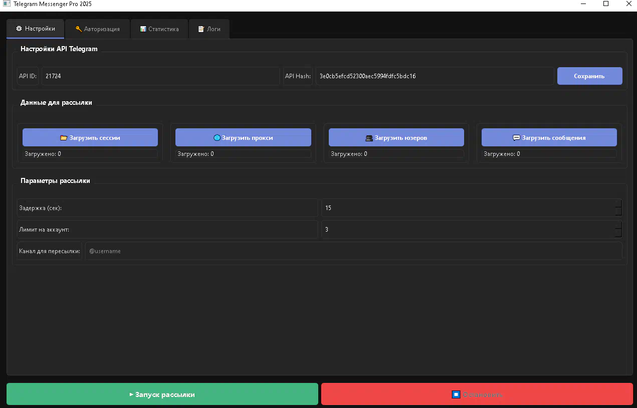Viewport: 637px width, 408px height.
Task: Decrease Задержка value with down arrow
Action: 618,212
